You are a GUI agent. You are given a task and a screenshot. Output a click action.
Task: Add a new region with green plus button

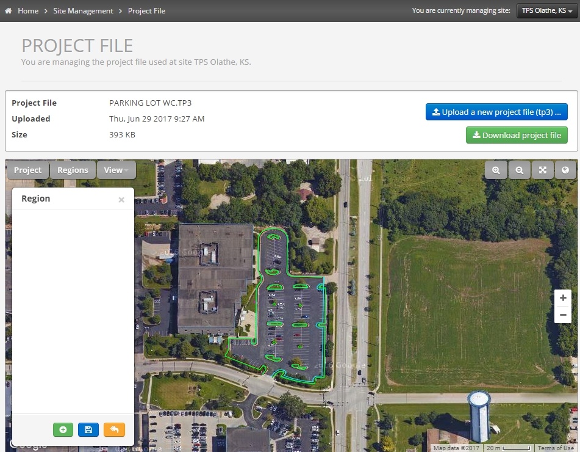coord(63,429)
